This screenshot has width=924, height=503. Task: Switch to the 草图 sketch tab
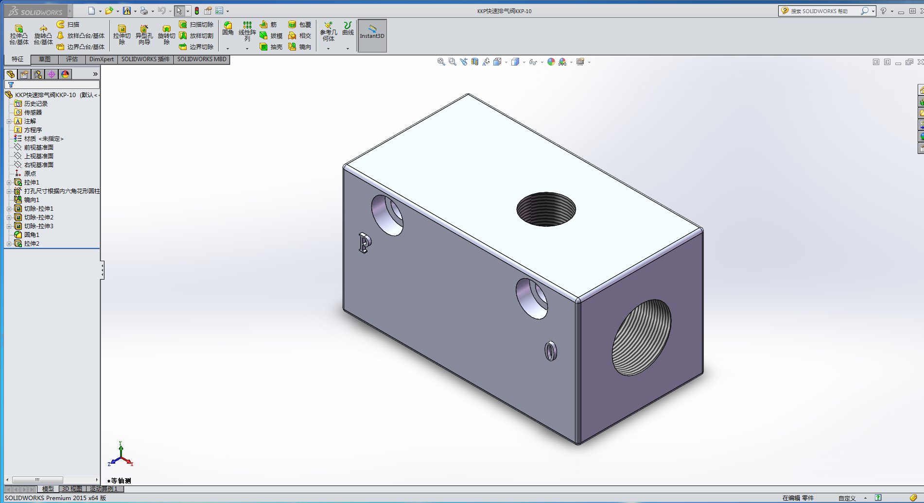[45, 59]
